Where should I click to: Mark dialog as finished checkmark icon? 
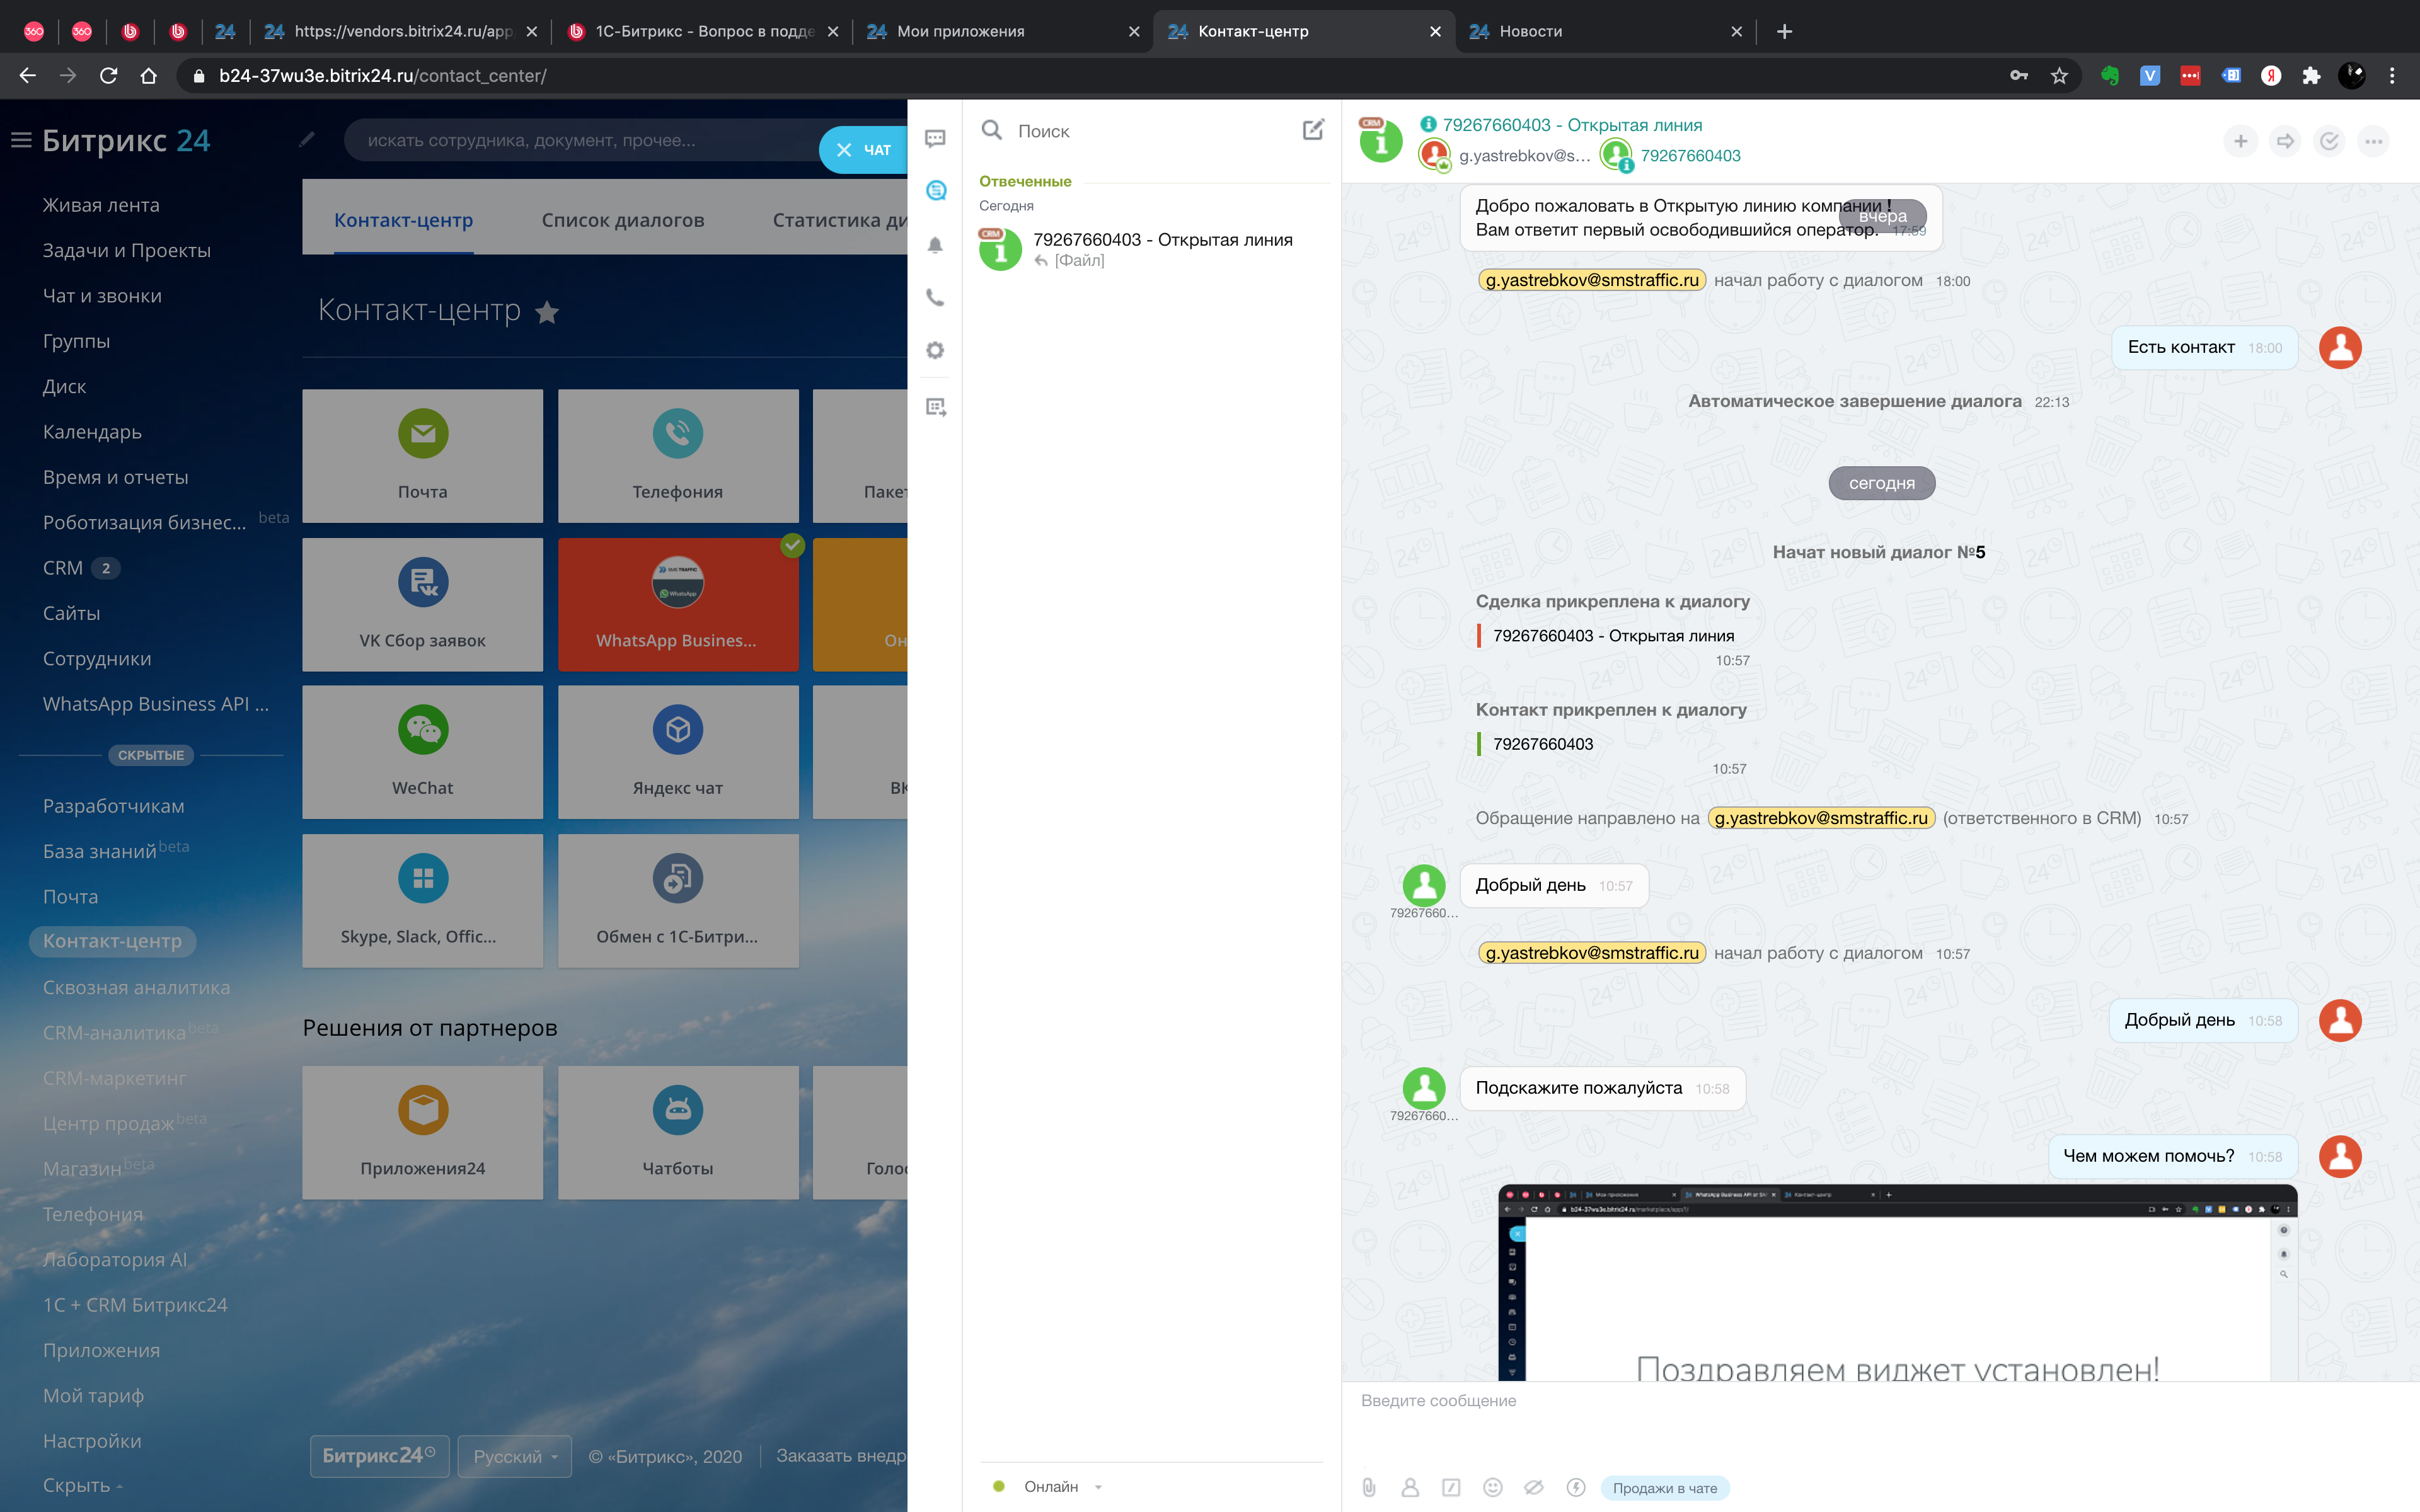(x=2329, y=141)
